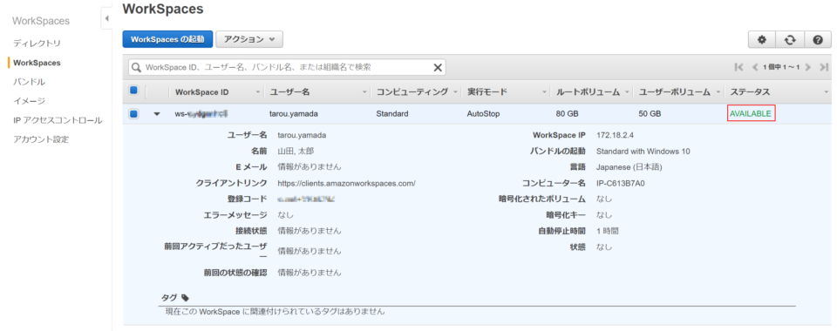Open the clients.amazonworkspaces.com link
Image resolution: width=837 pixels, height=331 pixels.
[x=346, y=183]
